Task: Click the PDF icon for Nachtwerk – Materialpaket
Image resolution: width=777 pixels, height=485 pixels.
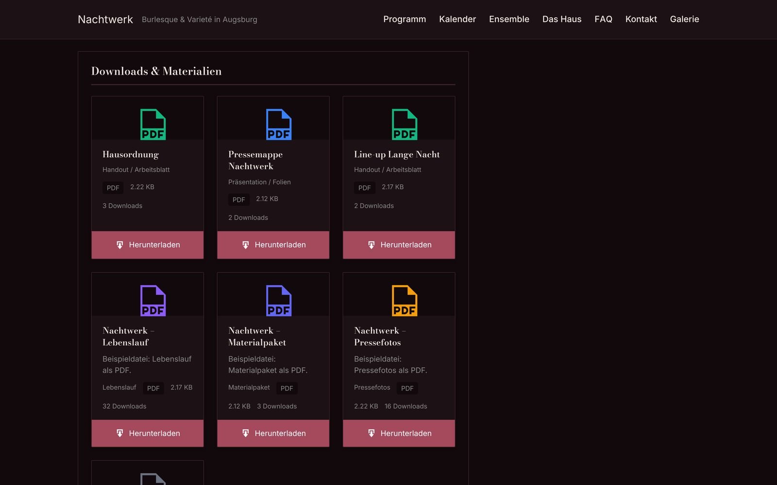Action: coord(279,301)
